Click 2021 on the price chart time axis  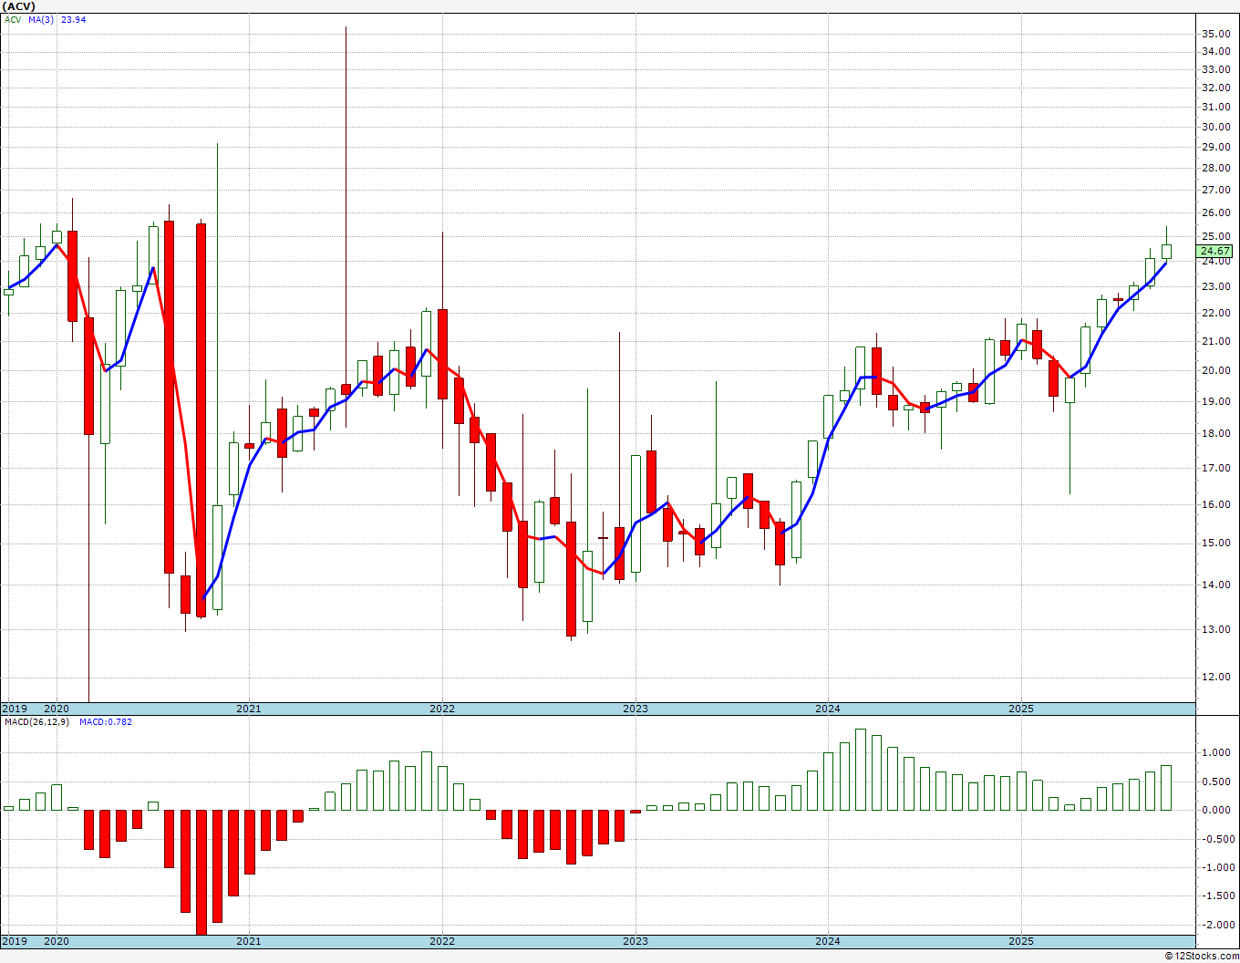tap(249, 709)
